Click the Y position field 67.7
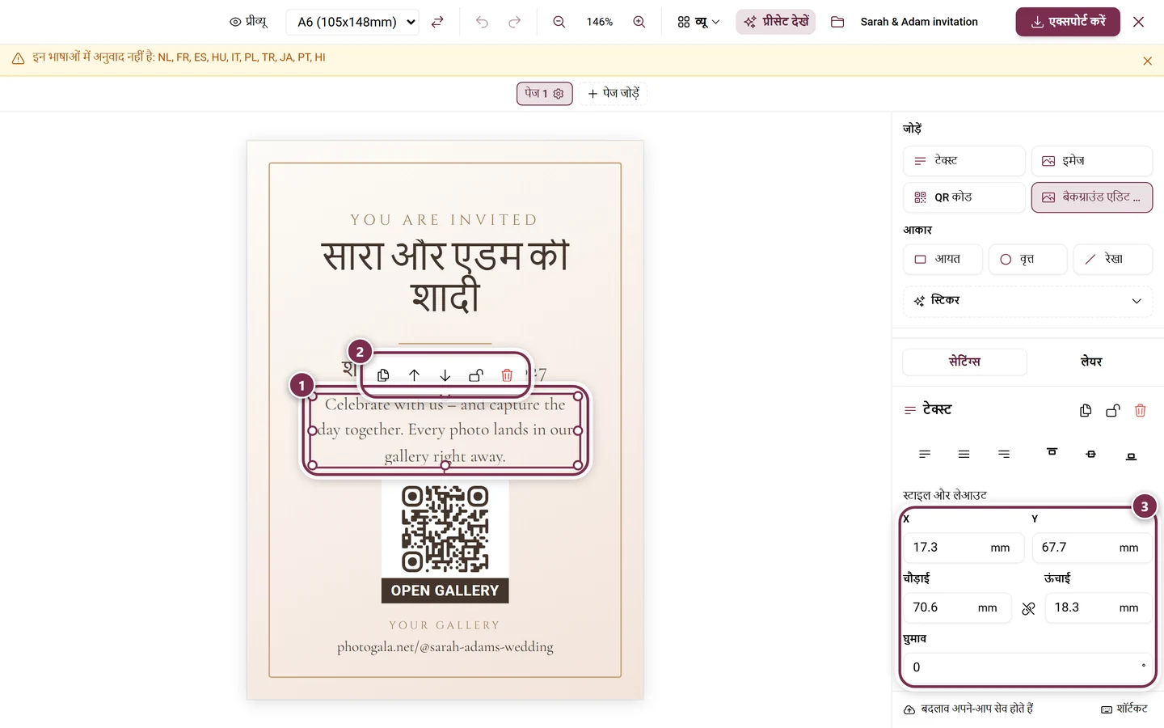The height and width of the screenshot is (728, 1164). tap(1092, 548)
